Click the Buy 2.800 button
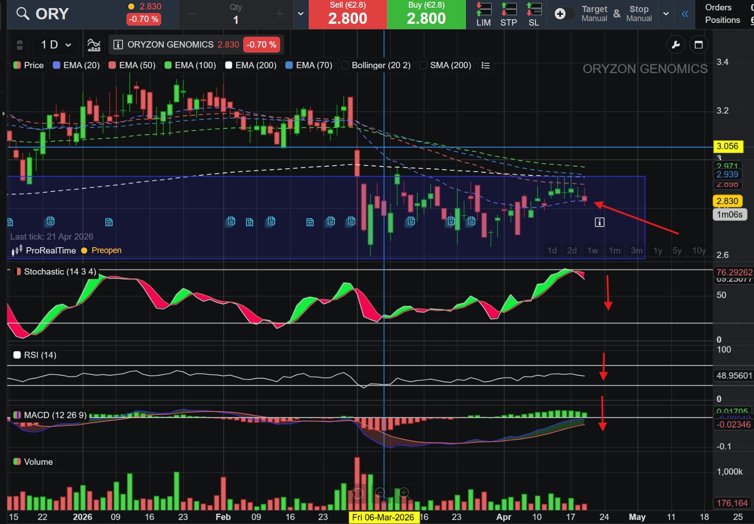 click(426, 14)
